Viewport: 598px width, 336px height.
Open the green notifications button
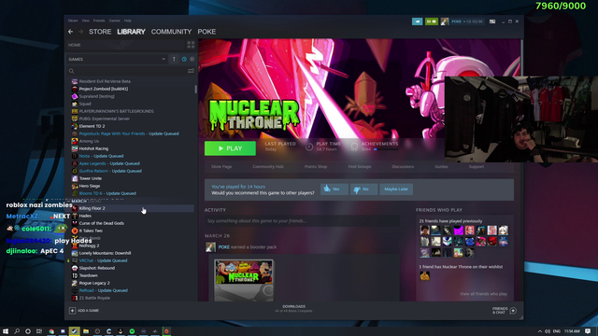click(x=432, y=21)
